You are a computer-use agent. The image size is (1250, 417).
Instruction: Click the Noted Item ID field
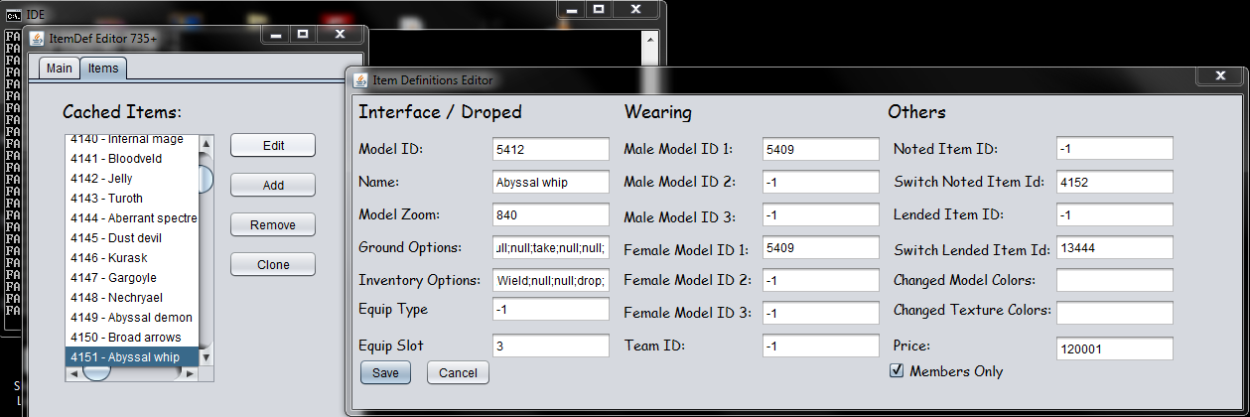coord(1115,148)
